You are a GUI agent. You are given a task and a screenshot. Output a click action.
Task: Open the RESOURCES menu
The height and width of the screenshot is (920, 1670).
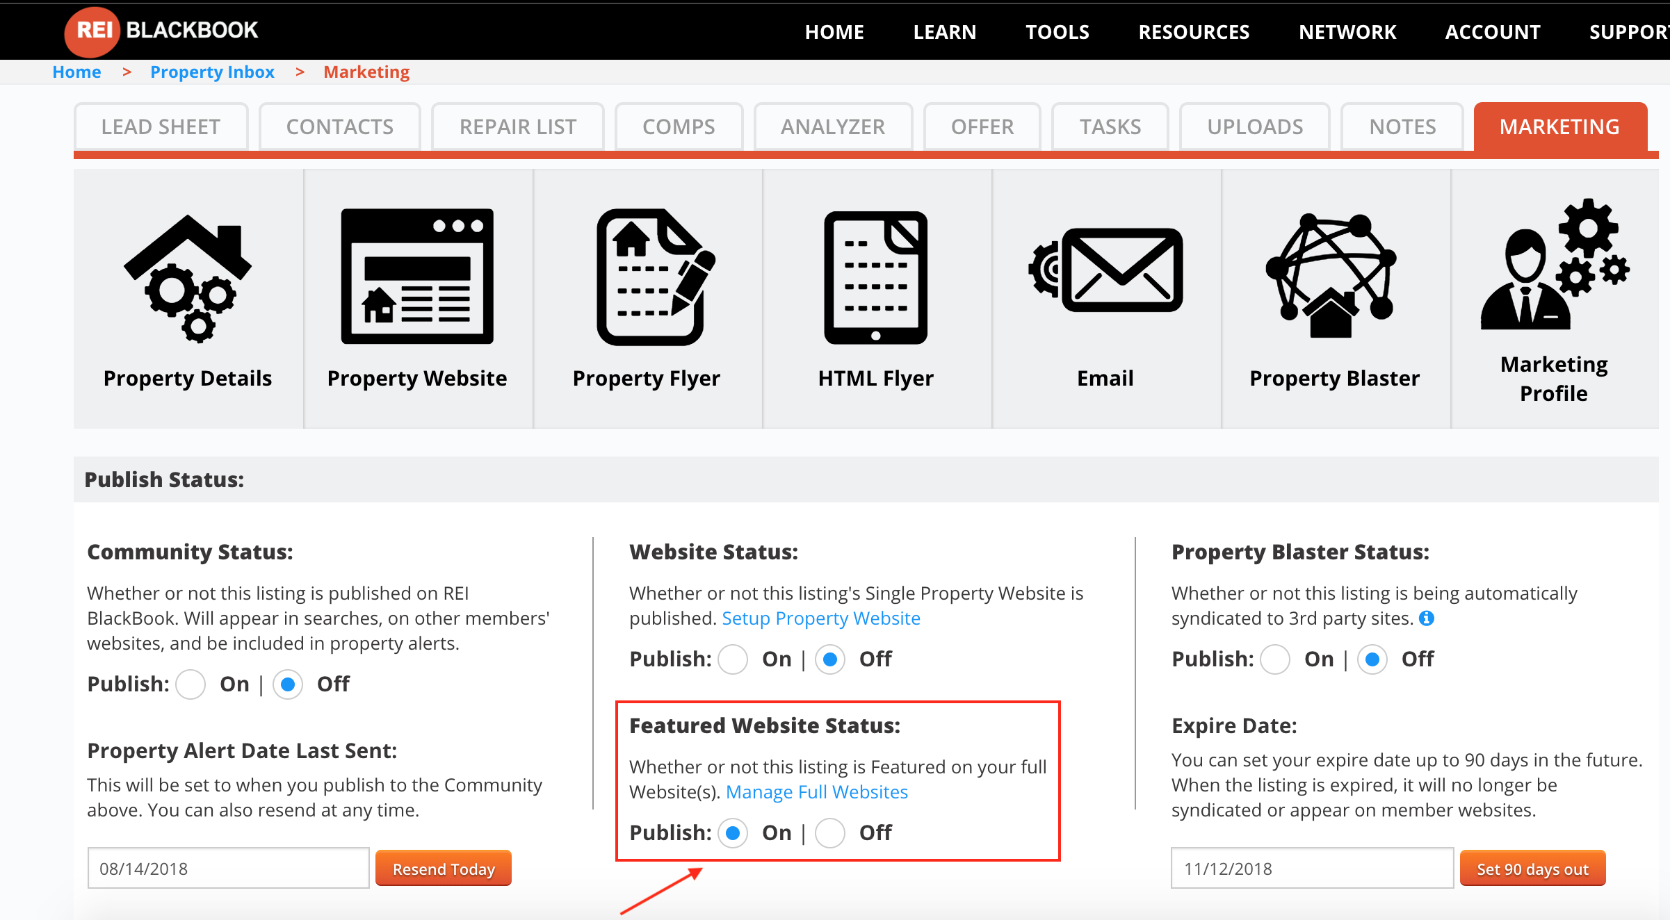point(1194,32)
